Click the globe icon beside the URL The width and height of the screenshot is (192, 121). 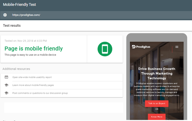pos(5,15)
